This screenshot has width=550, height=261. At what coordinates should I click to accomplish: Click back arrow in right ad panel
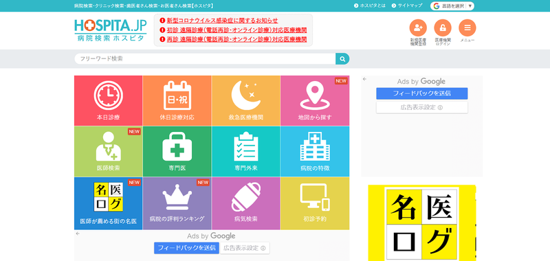[x=364, y=79]
